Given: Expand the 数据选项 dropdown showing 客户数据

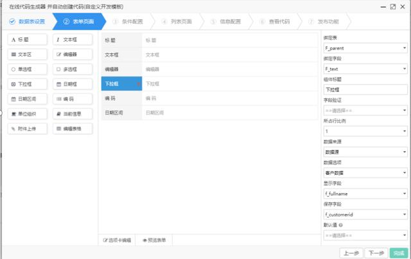Looking at the screenshot, I should (365, 173).
